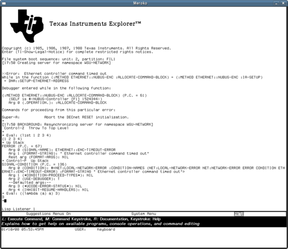Toggle Suggestions Menus On

(48, 214)
